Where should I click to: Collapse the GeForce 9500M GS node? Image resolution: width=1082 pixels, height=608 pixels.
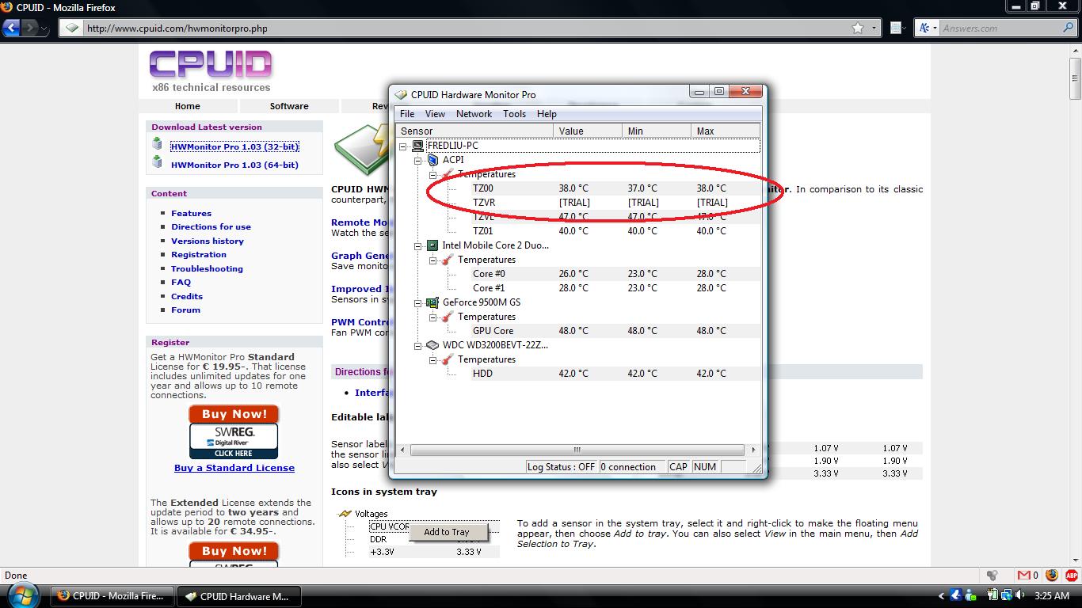417,302
